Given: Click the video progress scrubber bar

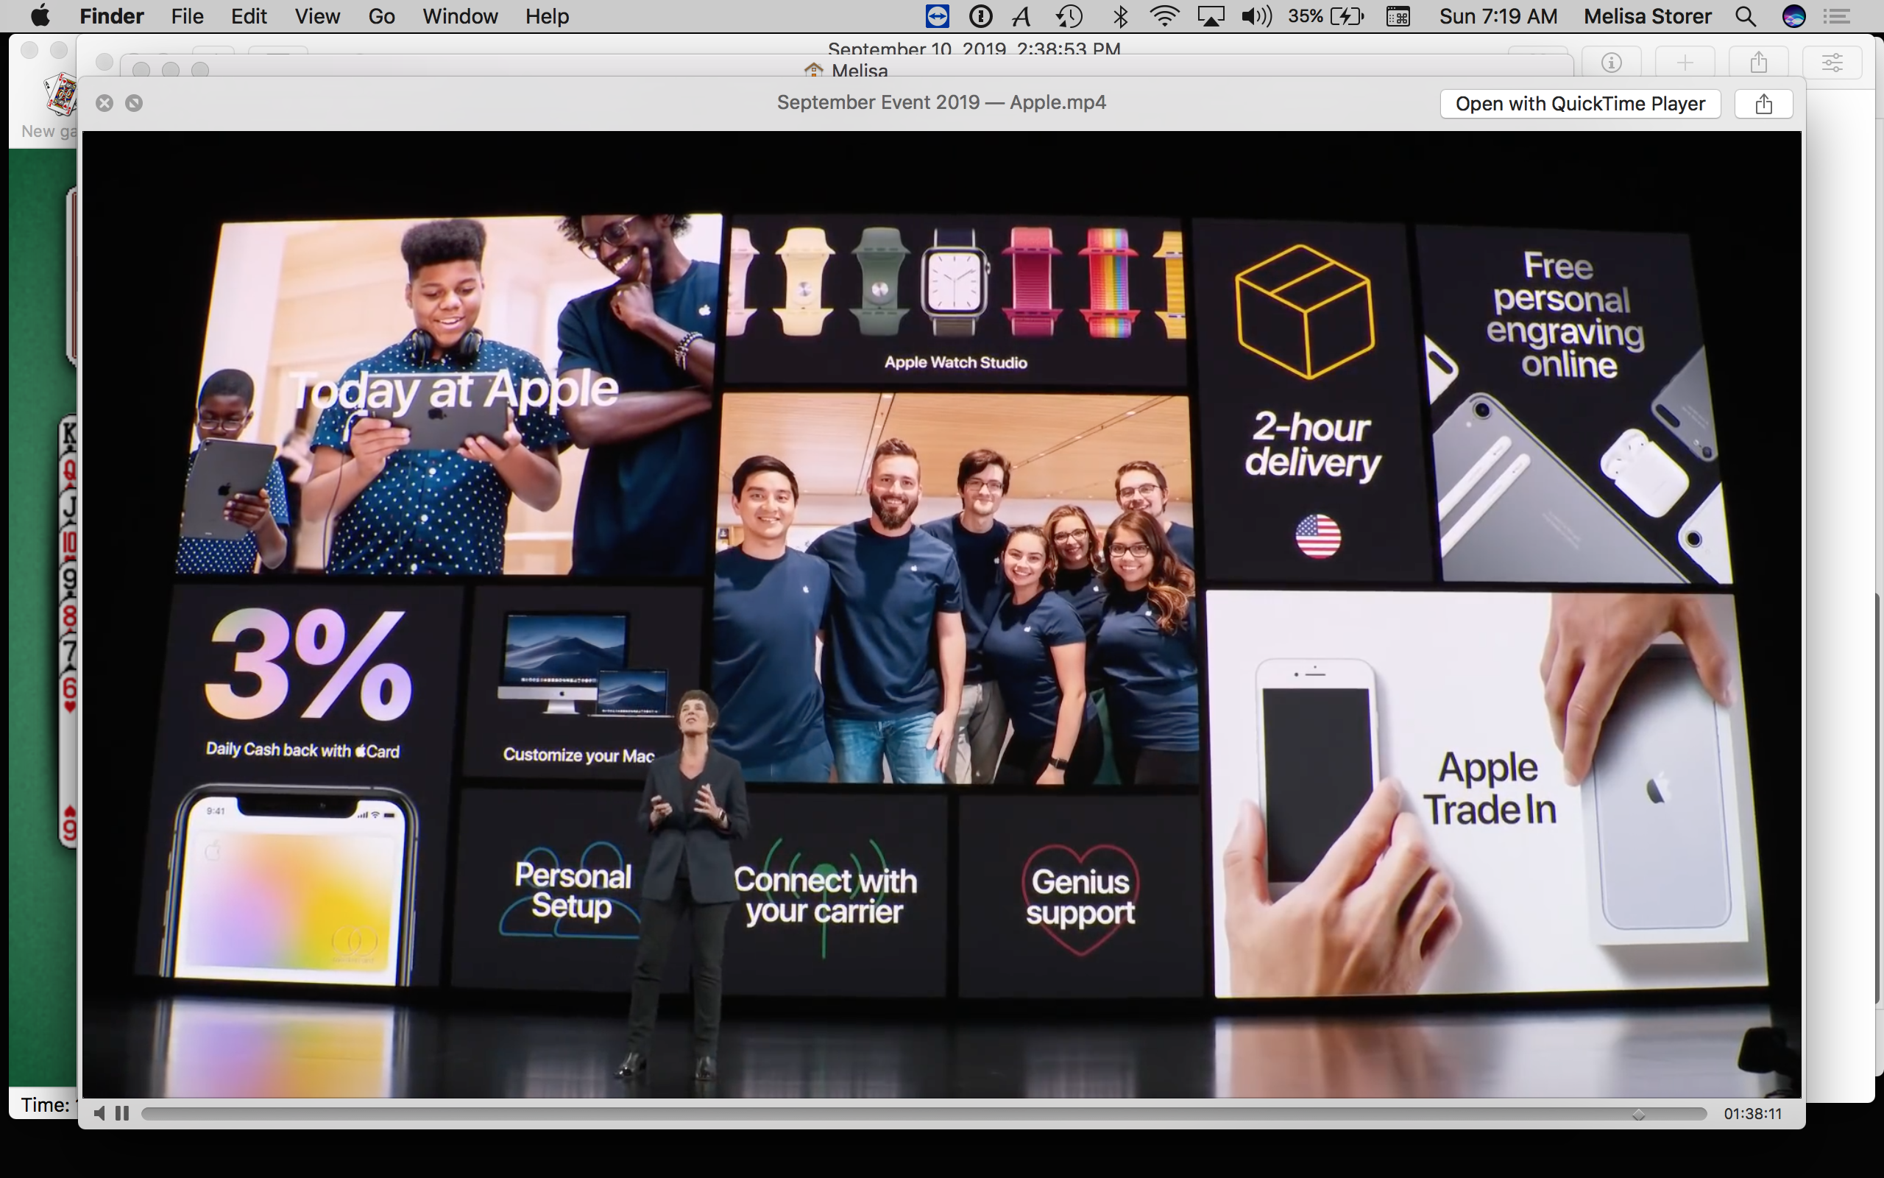Looking at the screenshot, I should coord(924,1114).
